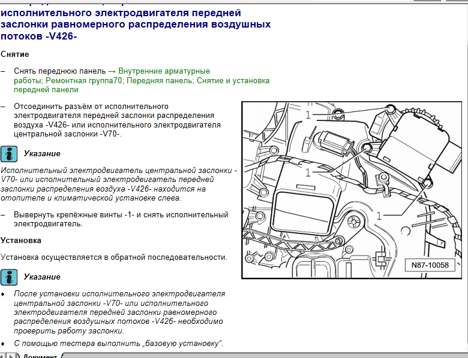Click the second bold Указание label
468x358 pixels.
coord(42,277)
